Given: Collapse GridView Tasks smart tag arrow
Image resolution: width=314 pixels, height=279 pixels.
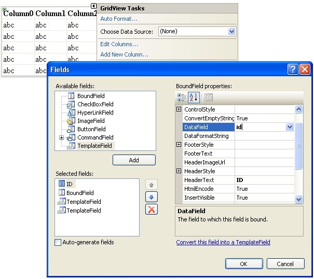Looking at the screenshot, I should tap(93, 6).
